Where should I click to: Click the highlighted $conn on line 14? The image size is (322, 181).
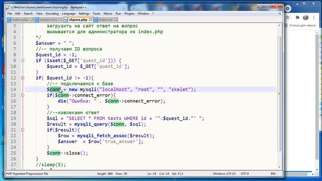pyautogui.click(x=54, y=89)
